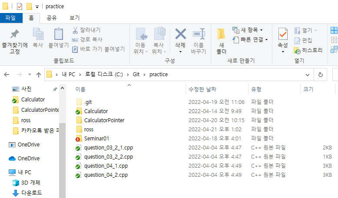Select the Seminar01 folder icon with the red warning badge
Viewport: 338px width, 198px height.
click(79, 139)
